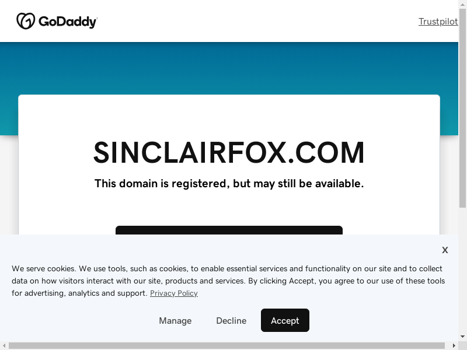This screenshot has height=350, width=467.
Task: Click the GoDaddy wordmark text
Action: pyautogui.click(x=68, y=22)
